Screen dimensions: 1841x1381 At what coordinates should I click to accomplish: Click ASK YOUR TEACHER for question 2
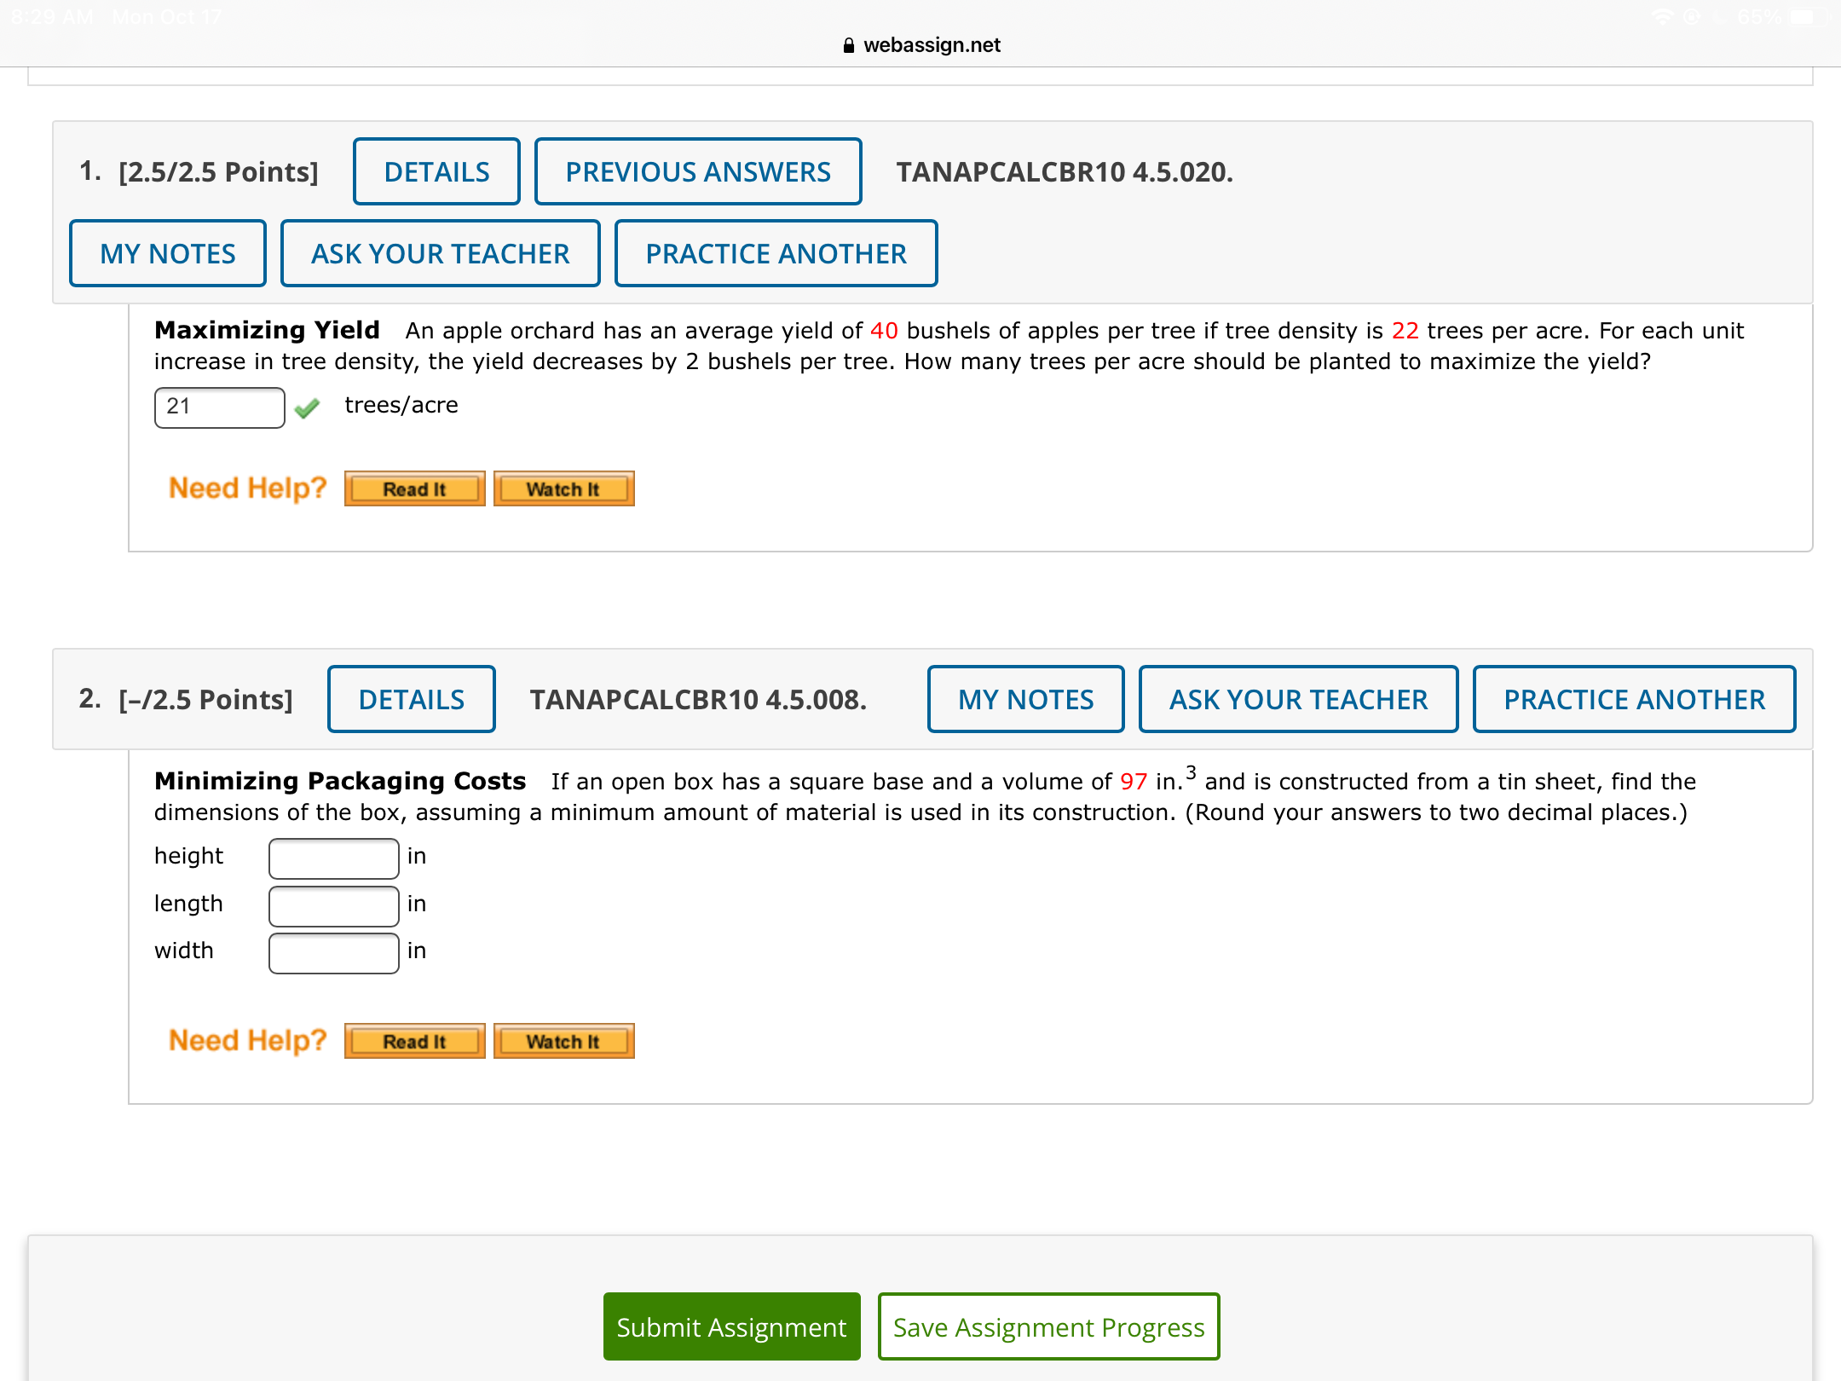(1298, 699)
